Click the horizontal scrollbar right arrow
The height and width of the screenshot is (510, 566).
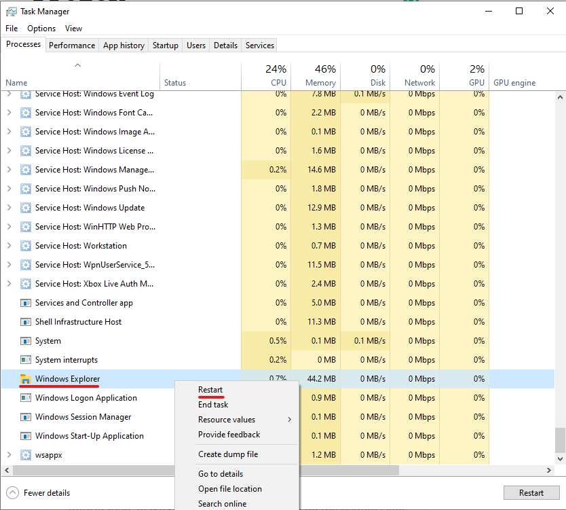pyautogui.click(x=549, y=470)
